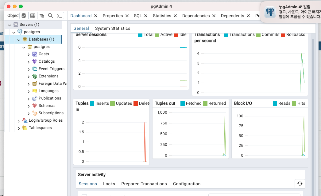321x196 pixels.
Task: Click the Inserts legend color swatch
Action: 92,103
